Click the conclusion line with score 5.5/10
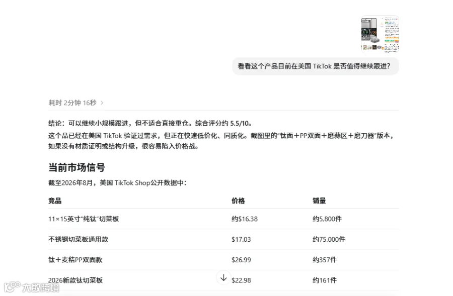The width and height of the screenshot is (453, 296). (x=150, y=123)
